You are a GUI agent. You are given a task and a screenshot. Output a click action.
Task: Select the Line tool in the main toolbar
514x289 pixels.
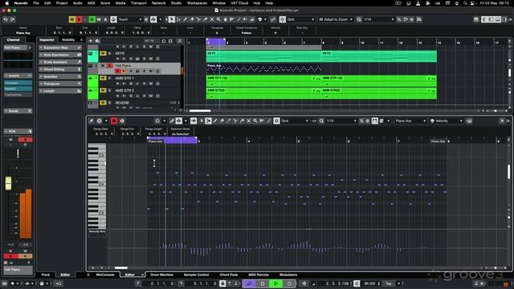(x=239, y=19)
